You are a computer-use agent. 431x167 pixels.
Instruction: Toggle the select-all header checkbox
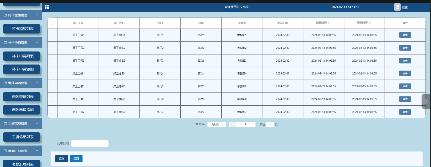[x=52, y=23]
